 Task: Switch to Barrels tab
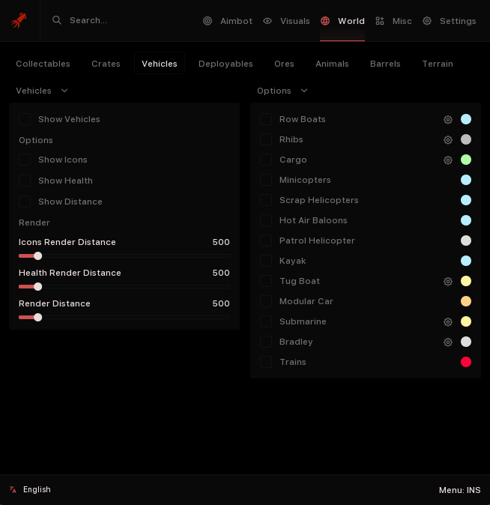385,64
